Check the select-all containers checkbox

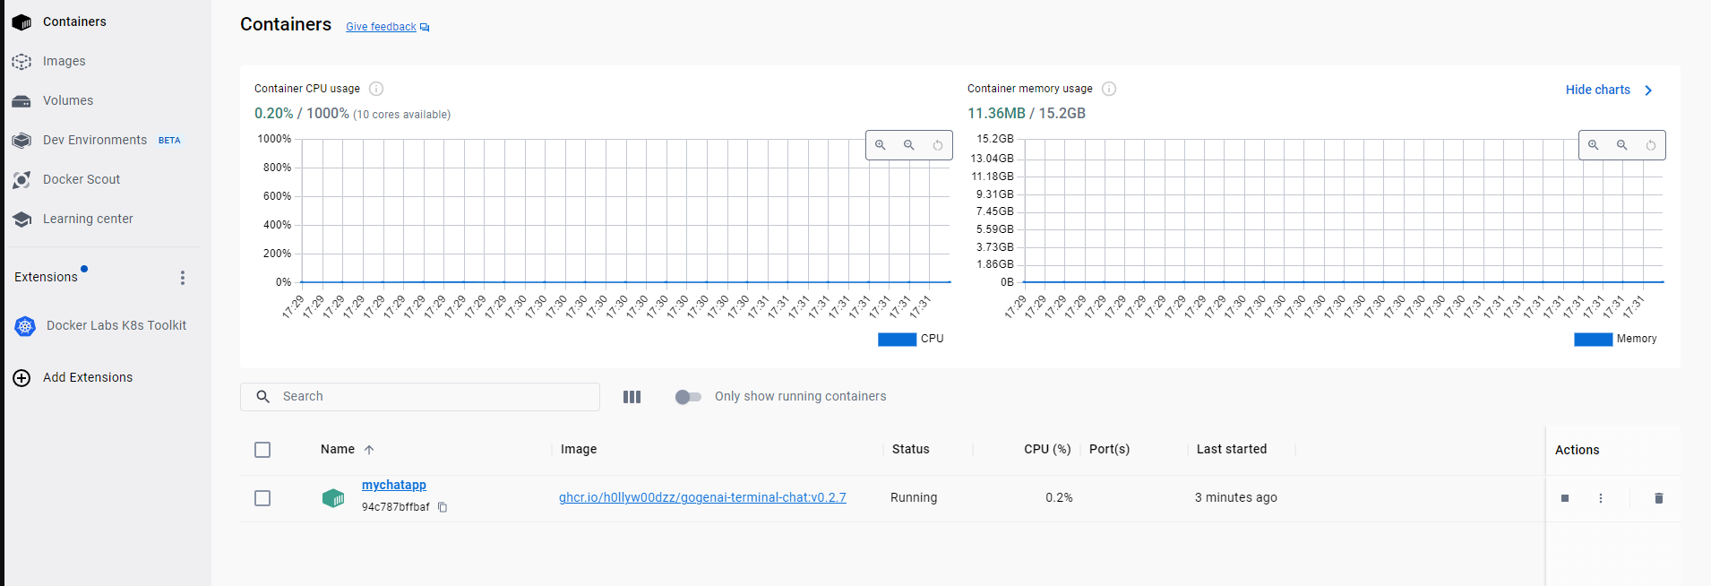point(262,450)
